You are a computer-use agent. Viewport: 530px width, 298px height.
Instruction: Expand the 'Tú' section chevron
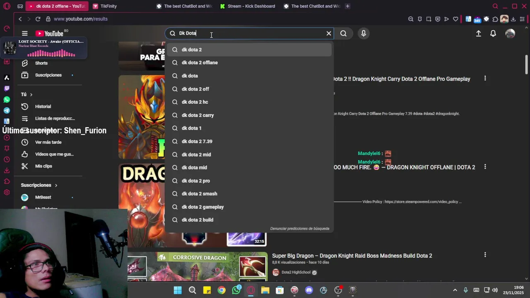click(31, 94)
